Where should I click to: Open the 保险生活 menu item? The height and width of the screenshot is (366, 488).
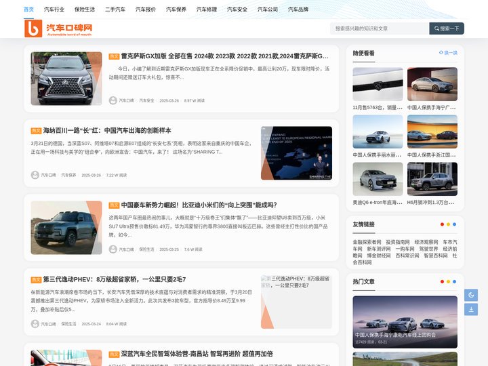click(85, 9)
